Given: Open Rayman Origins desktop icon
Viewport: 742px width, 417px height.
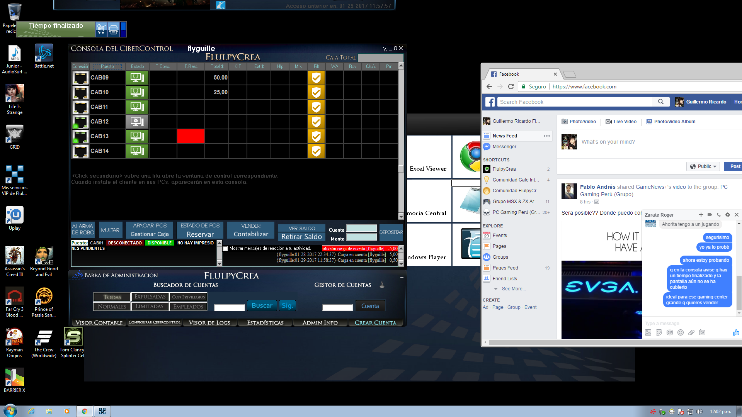Looking at the screenshot, I should point(14,343).
